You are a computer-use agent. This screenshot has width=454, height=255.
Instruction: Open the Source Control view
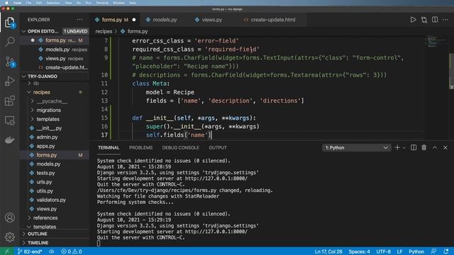pyautogui.click(x=9, y=62)
